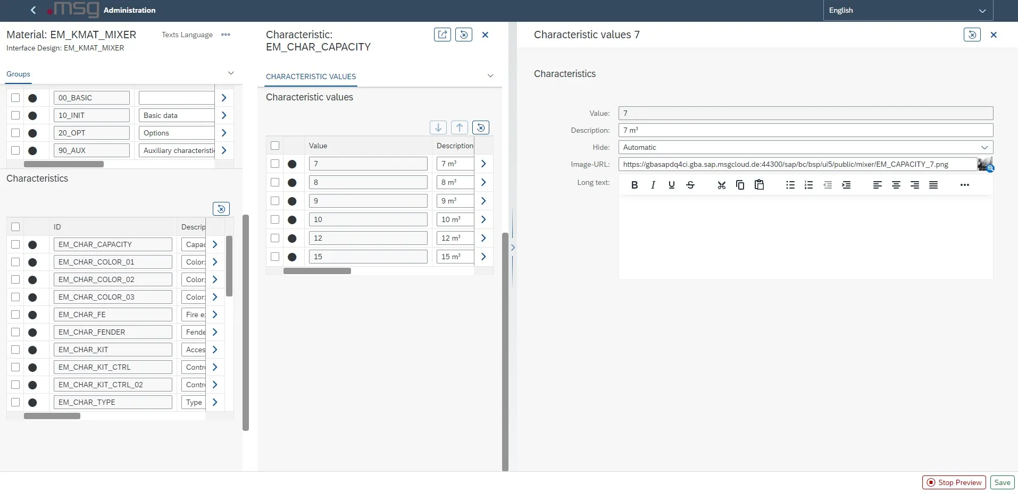1018x493 pixels.
Task: Select the checkbox for value 12 row
Action: pos(275,238)
